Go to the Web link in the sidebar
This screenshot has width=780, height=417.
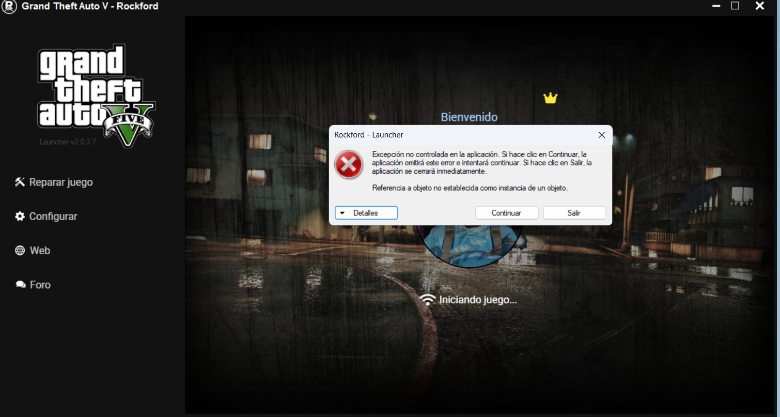(39, 251)
